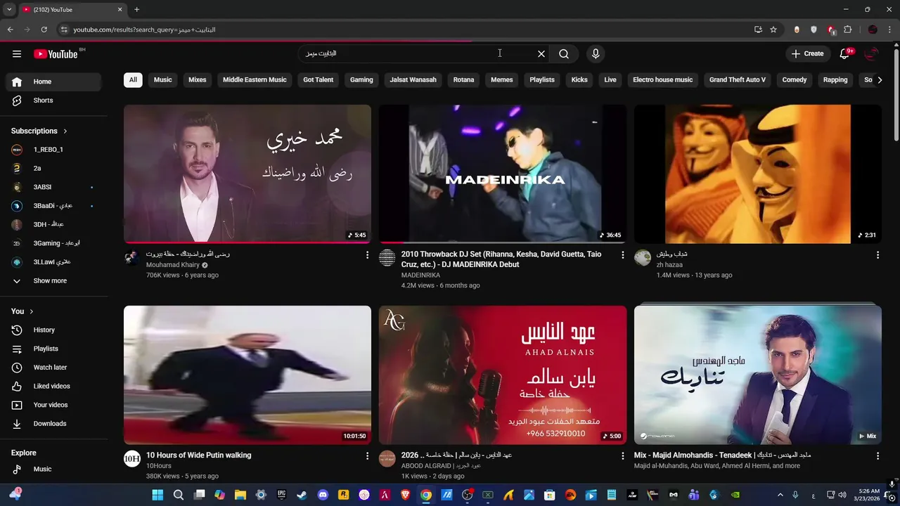Select the Live chip
Screen dimensions: 900x506
pos(610,80)
